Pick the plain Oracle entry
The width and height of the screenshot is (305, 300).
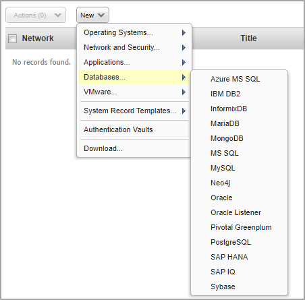click(x=239, y=198)
